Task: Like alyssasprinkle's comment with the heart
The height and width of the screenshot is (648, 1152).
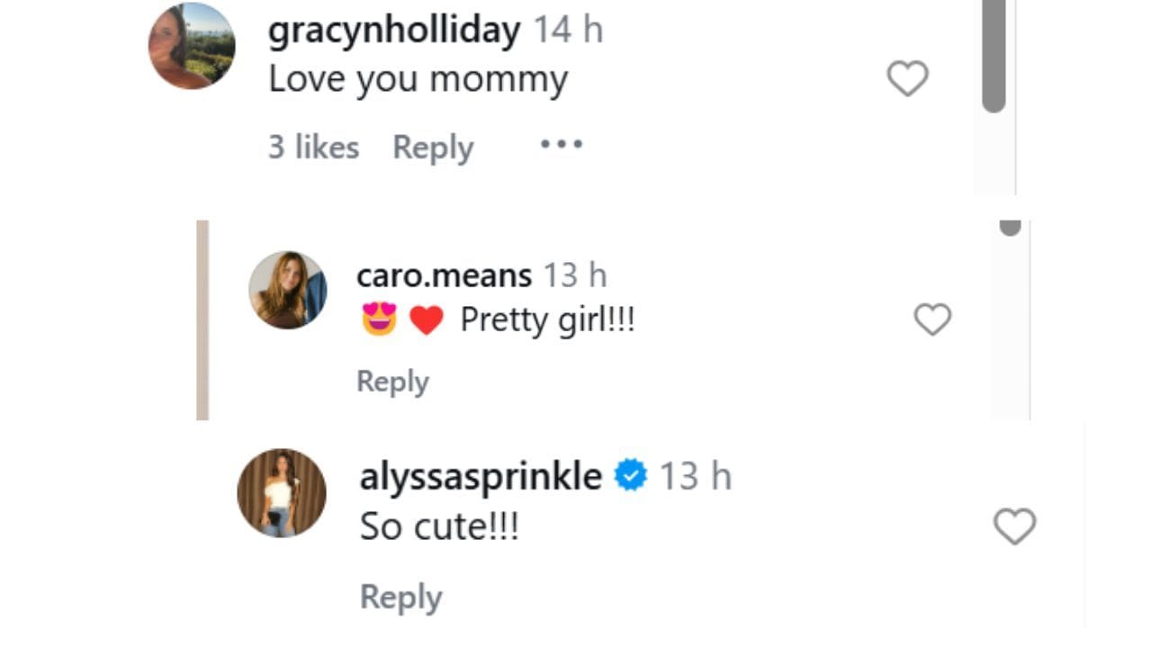Action: click(1014, 526)
